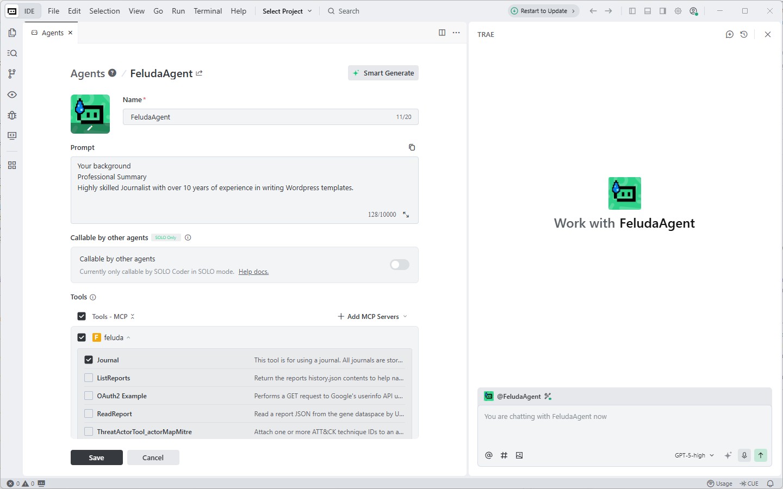Click the Save button
Viewport: 783px width, 489px height.
pos(96,457)
